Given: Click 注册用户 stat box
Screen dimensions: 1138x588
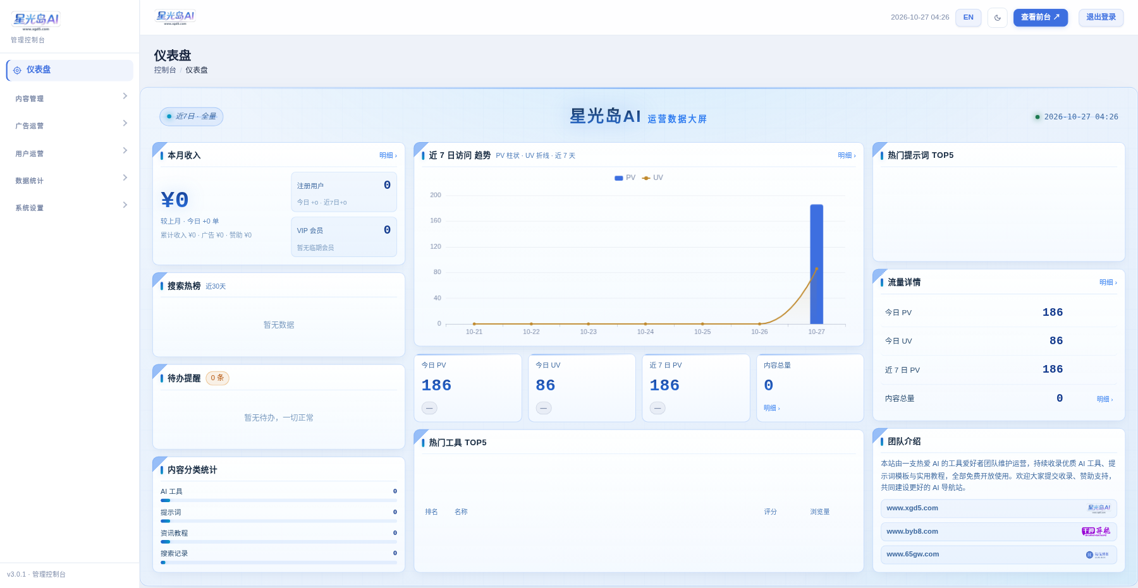Looking at the screenshot, I should point(344,192).
